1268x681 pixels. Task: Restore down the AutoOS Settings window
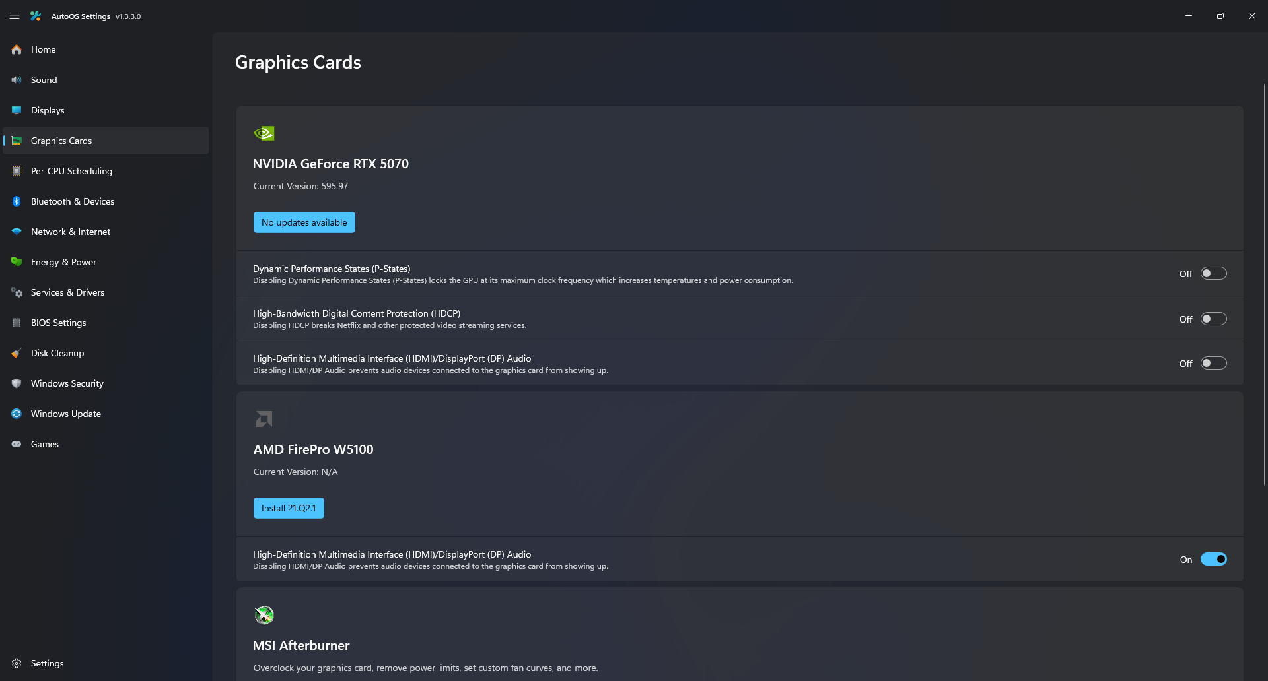(x=1220, y=16)
